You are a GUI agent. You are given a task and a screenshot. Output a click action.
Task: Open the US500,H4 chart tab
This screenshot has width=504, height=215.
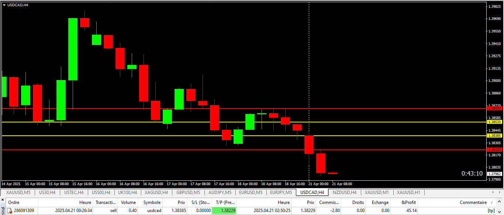pos(101,192)
